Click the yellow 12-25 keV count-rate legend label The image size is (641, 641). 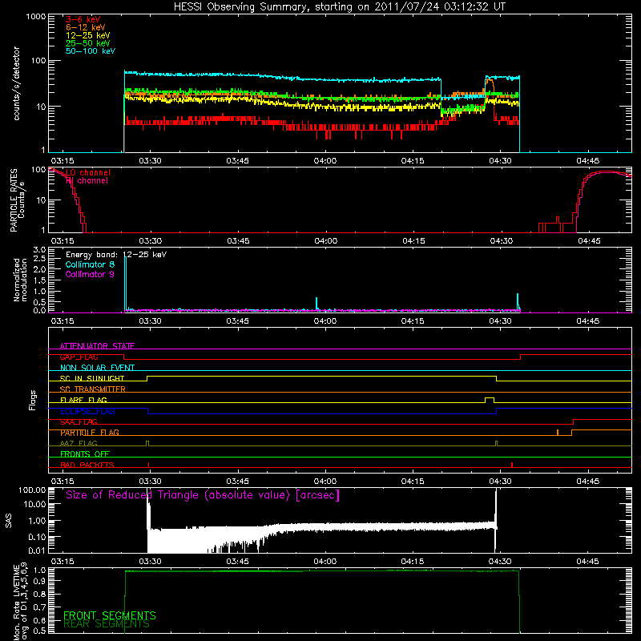coord(88,35)
